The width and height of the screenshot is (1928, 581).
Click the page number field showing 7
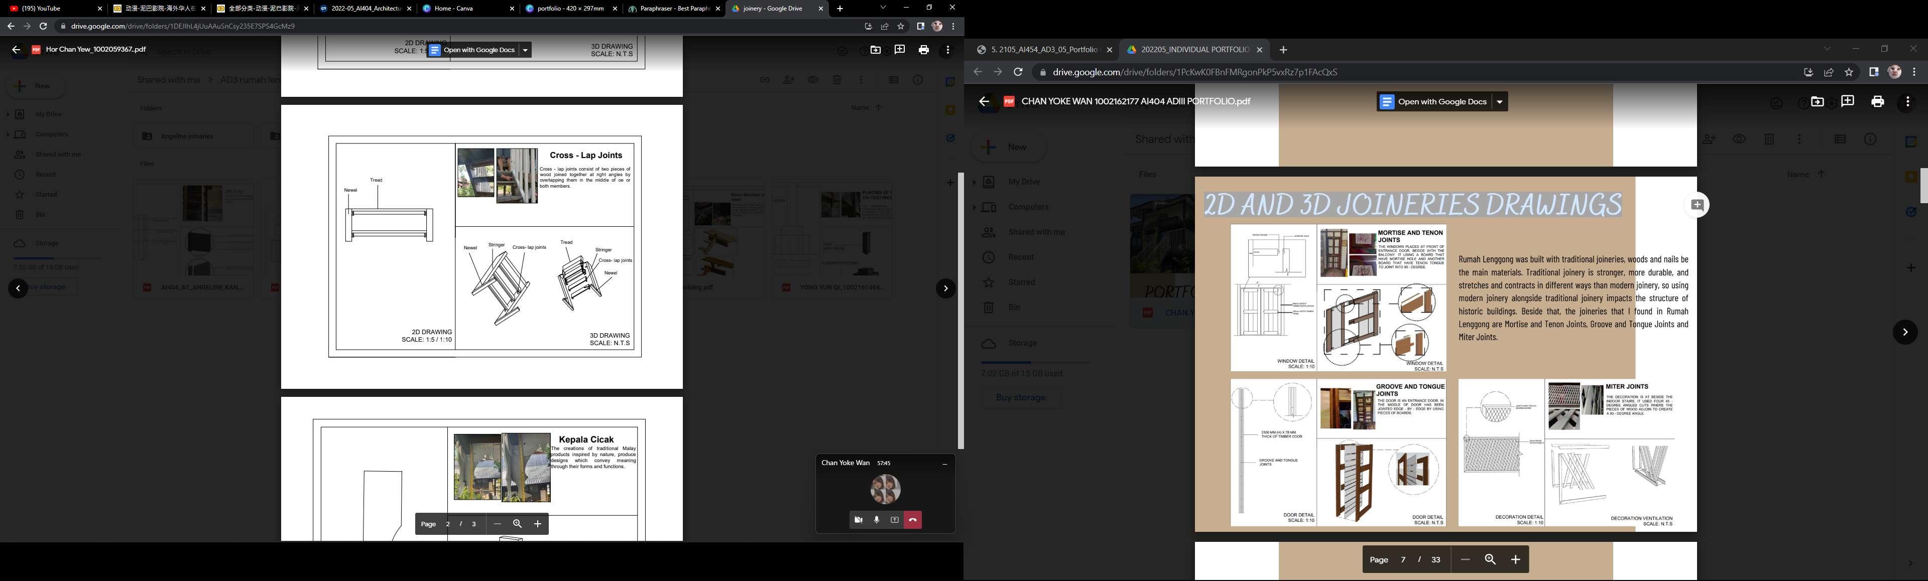1403,559
